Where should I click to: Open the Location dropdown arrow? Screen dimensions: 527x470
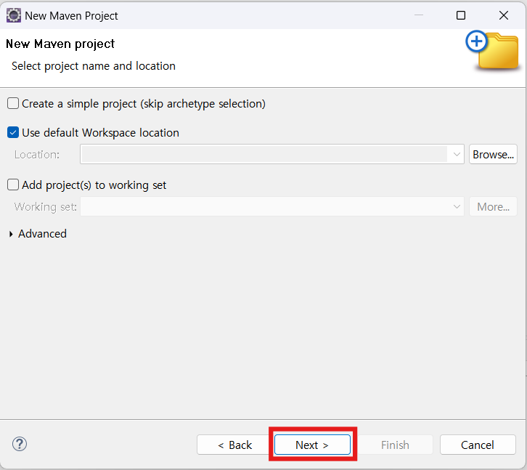456,155
